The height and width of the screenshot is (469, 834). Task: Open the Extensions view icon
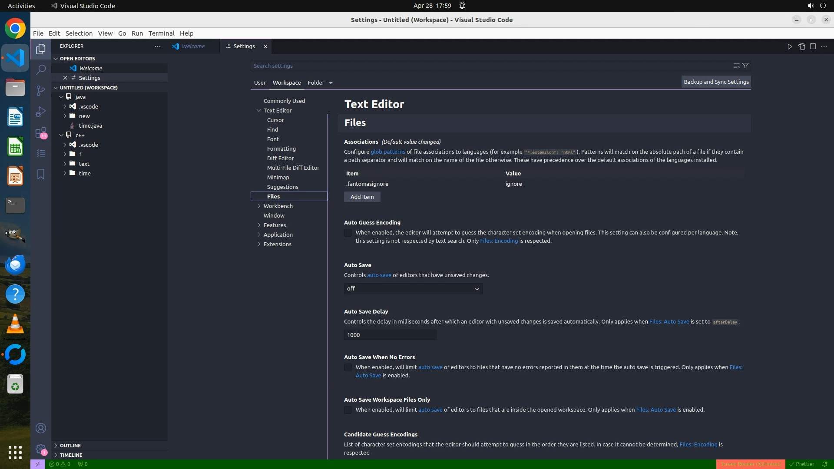coord(41,132)
